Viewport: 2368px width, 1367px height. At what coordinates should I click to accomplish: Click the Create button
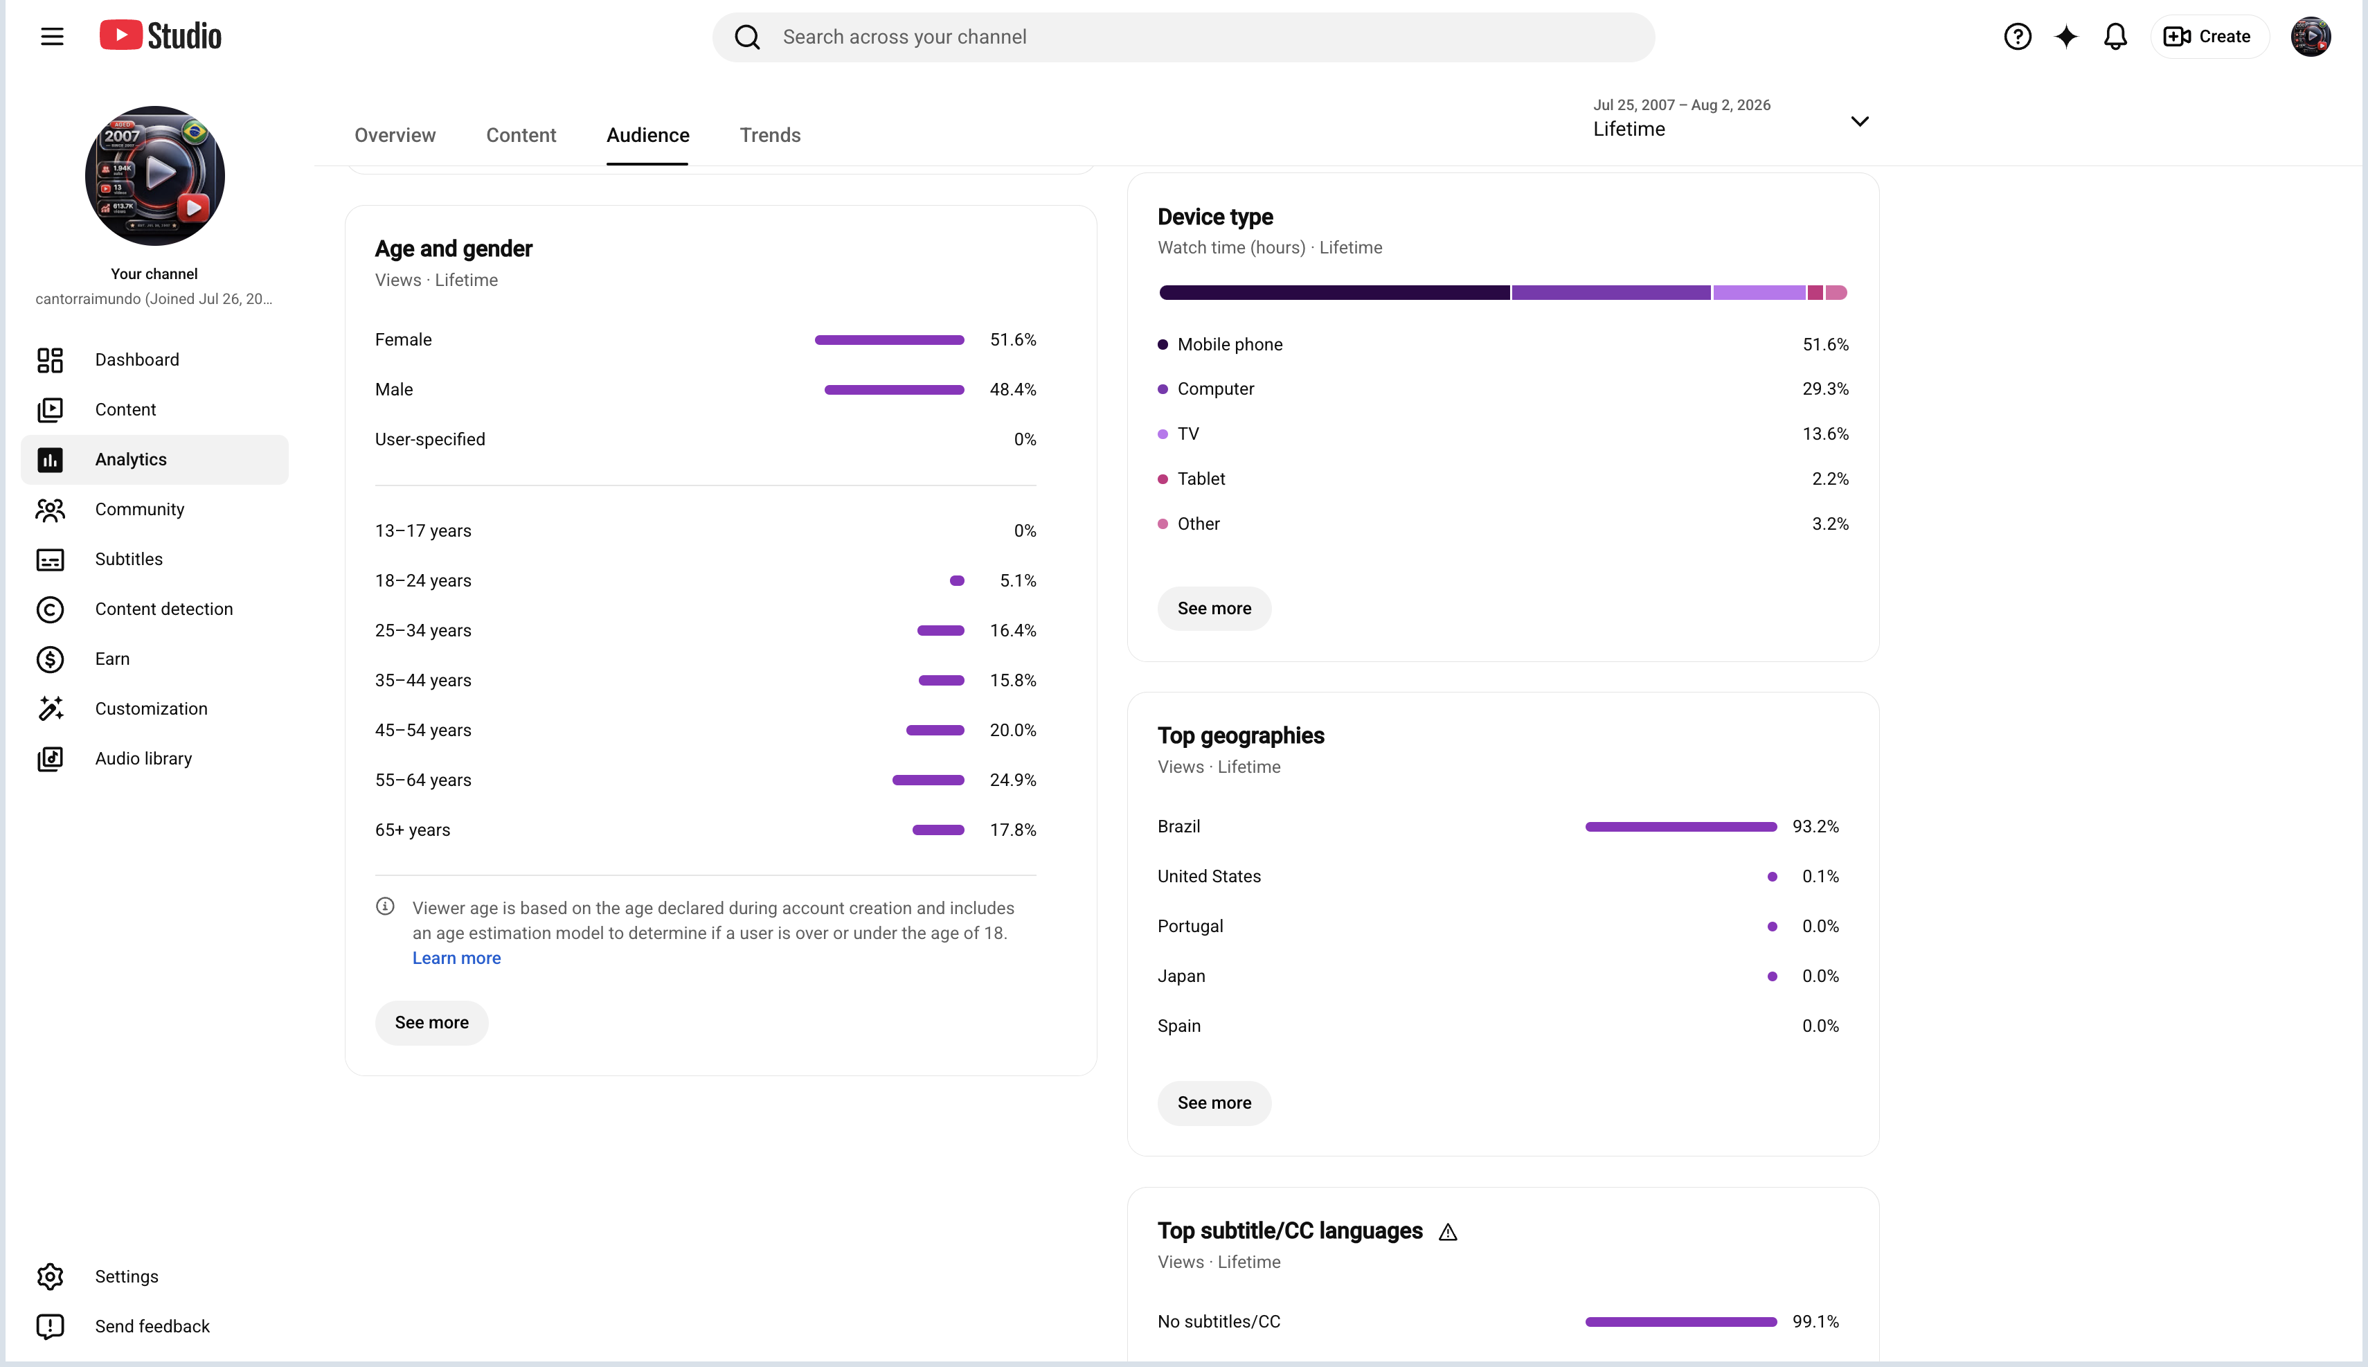[x=2209, y=37]
